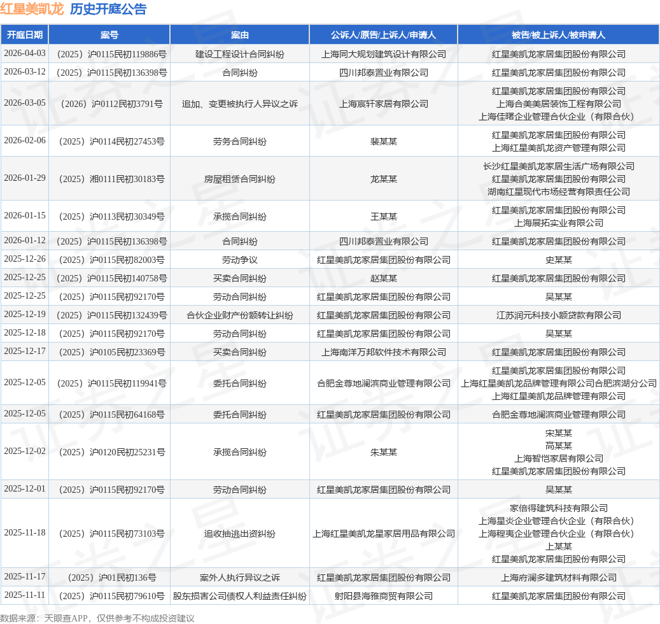
Task: Click the 公诉人/原告/上诉人/申请人 column header
Action: click(x=383, y=35)
